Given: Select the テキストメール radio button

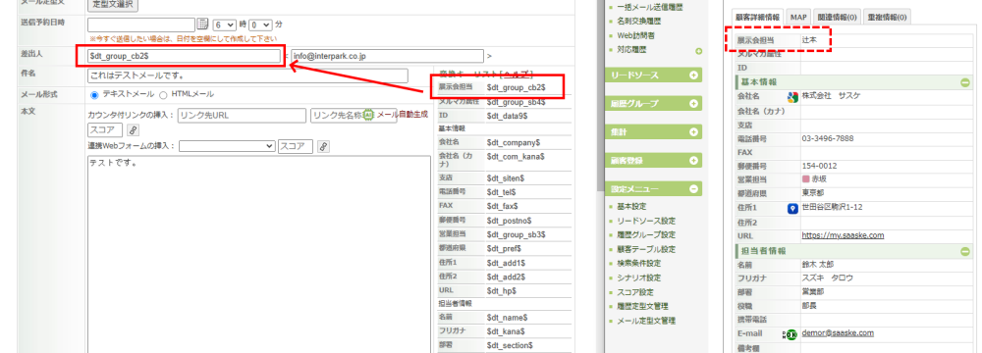Looking at the screenshot, I should [x=94, y=95].
